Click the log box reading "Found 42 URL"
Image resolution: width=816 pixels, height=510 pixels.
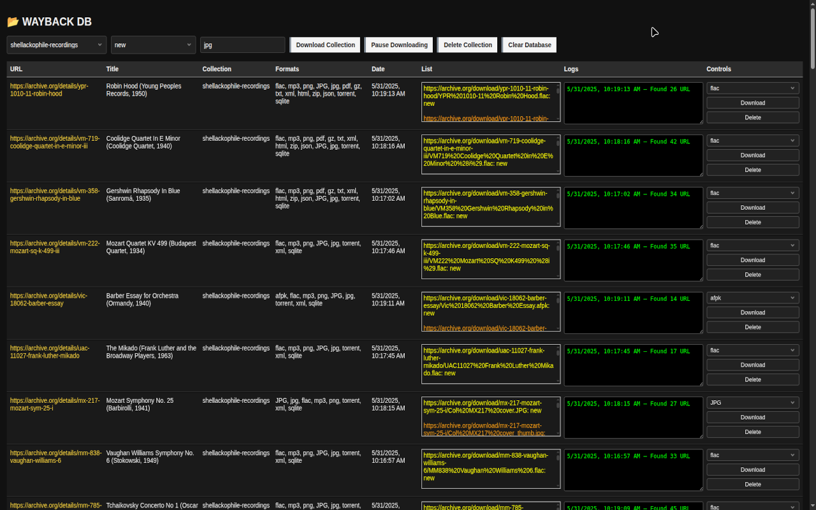pos(634,156)
